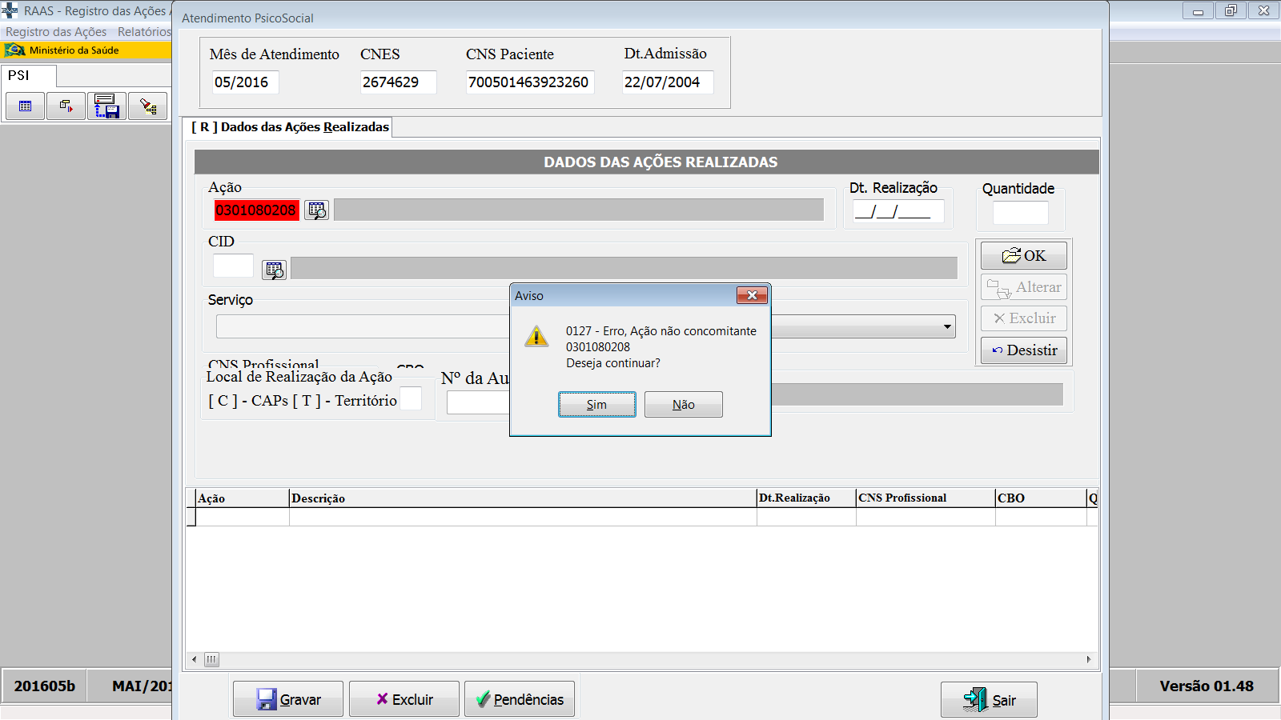Open the Registro das Ações menu
1281x720 pixels.
click(x=56, y=32)
